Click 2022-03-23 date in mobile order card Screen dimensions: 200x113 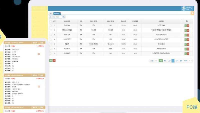click(x=16, y=49)
